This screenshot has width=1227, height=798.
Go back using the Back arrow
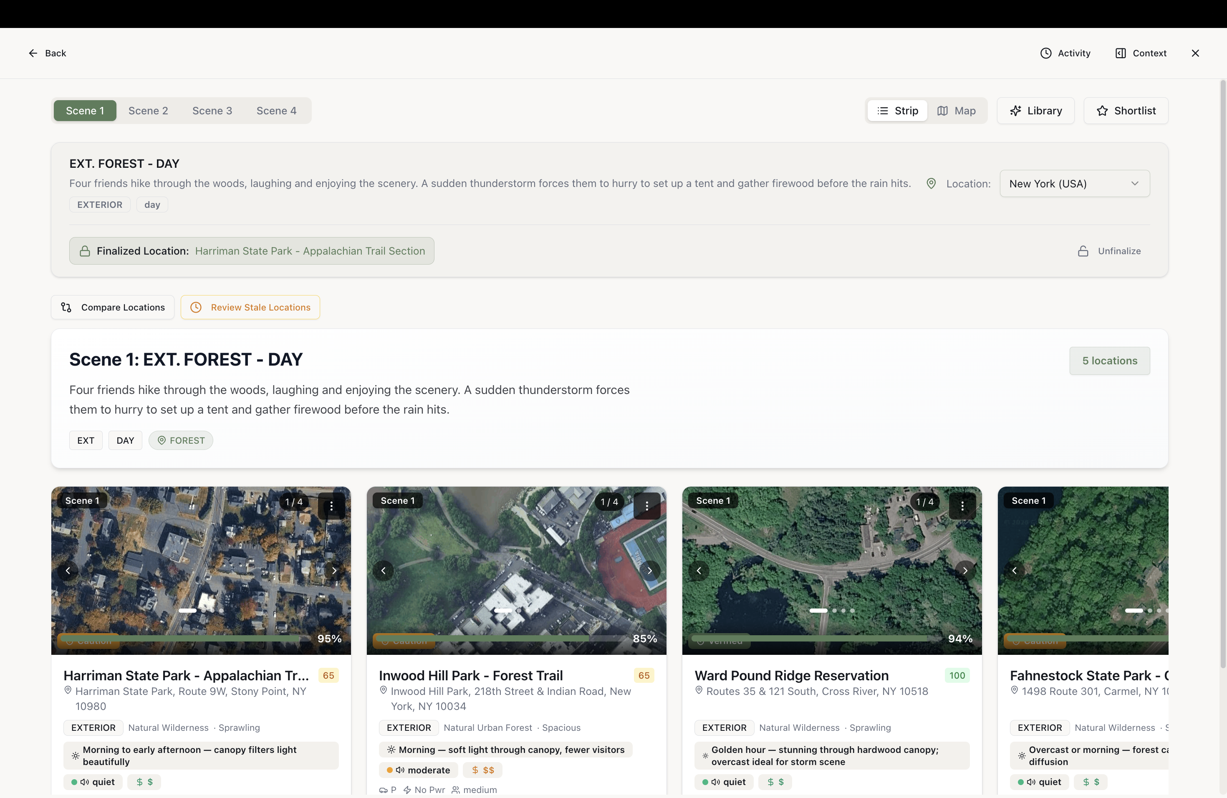click(x=47, y=53)
